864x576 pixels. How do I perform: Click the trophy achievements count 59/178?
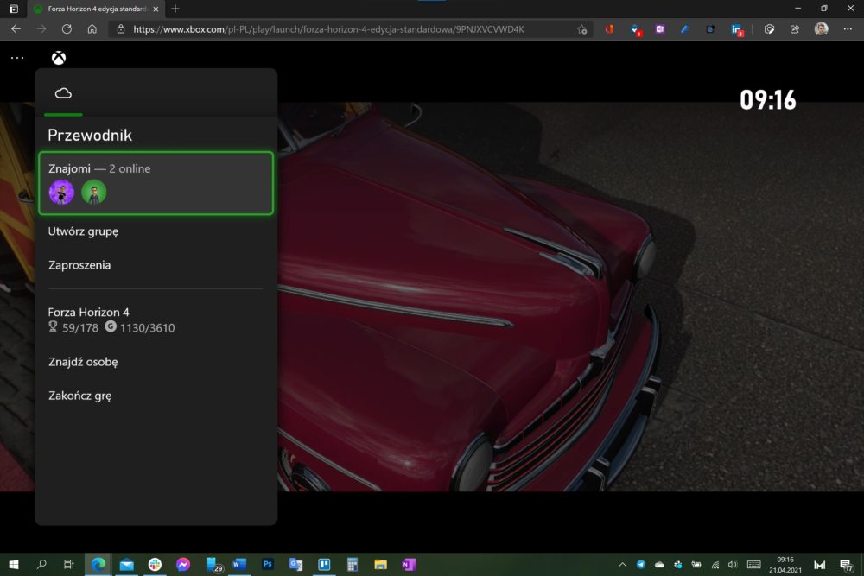tap(73, 327)
